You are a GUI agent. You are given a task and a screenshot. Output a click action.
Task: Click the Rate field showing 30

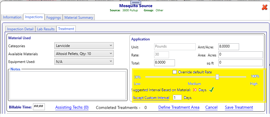point(162,55)
